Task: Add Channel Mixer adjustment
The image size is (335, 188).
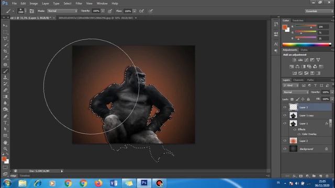Action: coord(315,66)
